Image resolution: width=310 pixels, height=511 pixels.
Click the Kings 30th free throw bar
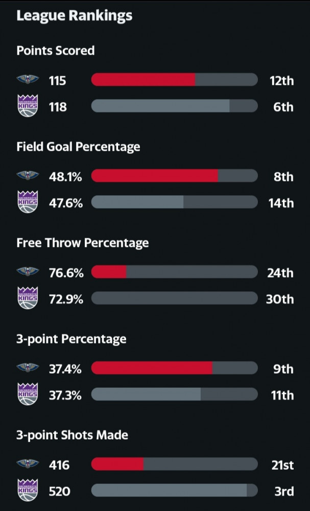[x=175, y=298]
